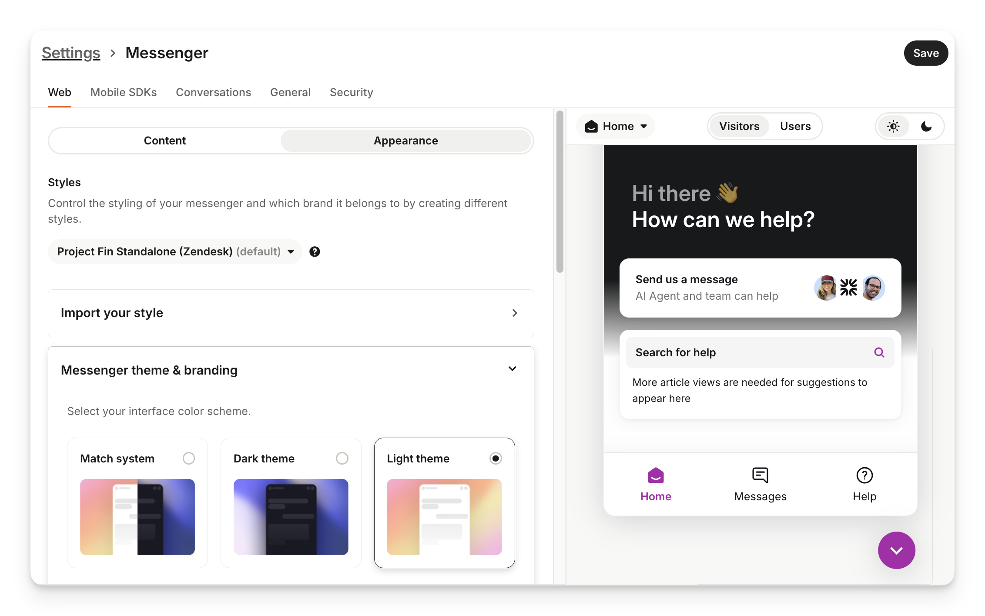
Task: Select Light theme radio button
Action: pyautogui.click(x=496, y=459)
